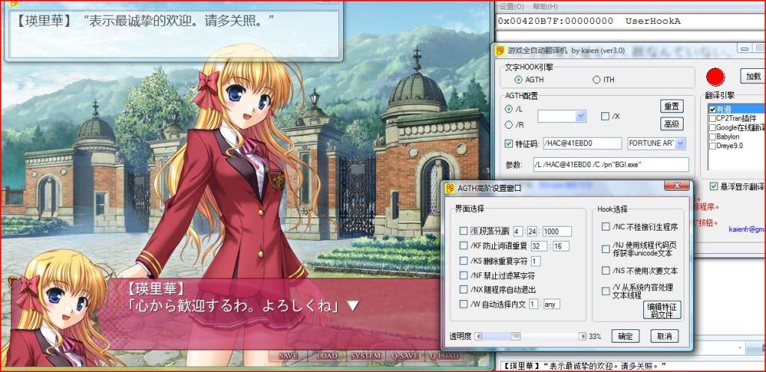Uncheck 有道 translation engine
The image size is (766, 372).
(x=713, y=109)
